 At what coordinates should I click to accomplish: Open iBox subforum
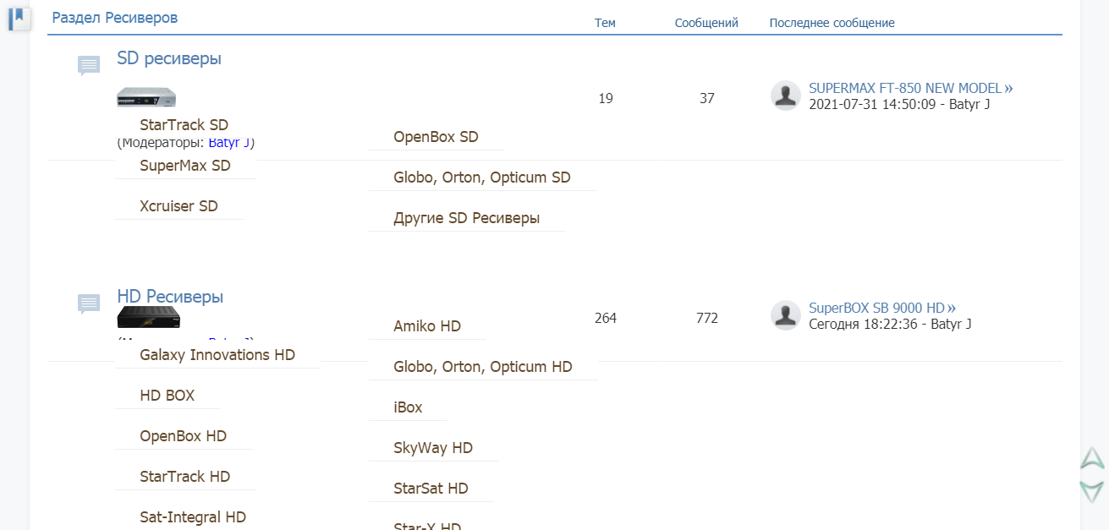[x=408, y=407]
